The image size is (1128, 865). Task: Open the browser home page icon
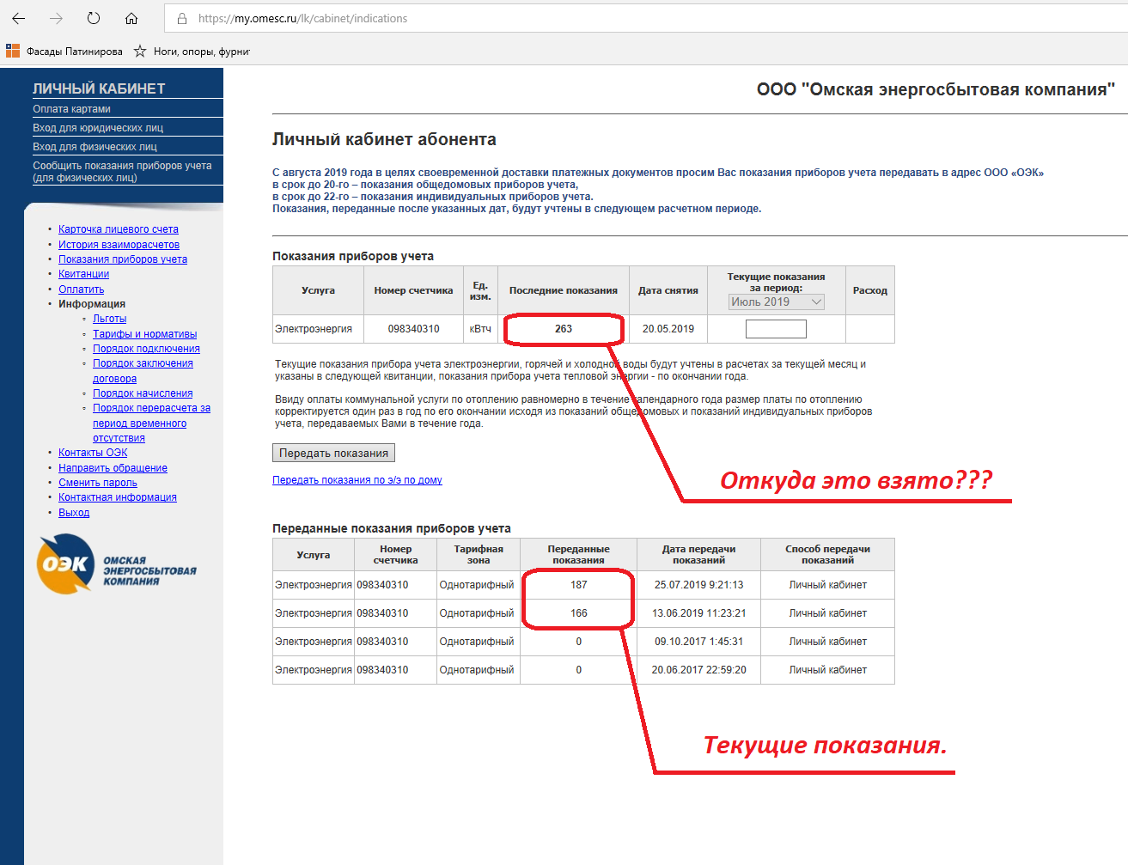click(x=131, y=18)
